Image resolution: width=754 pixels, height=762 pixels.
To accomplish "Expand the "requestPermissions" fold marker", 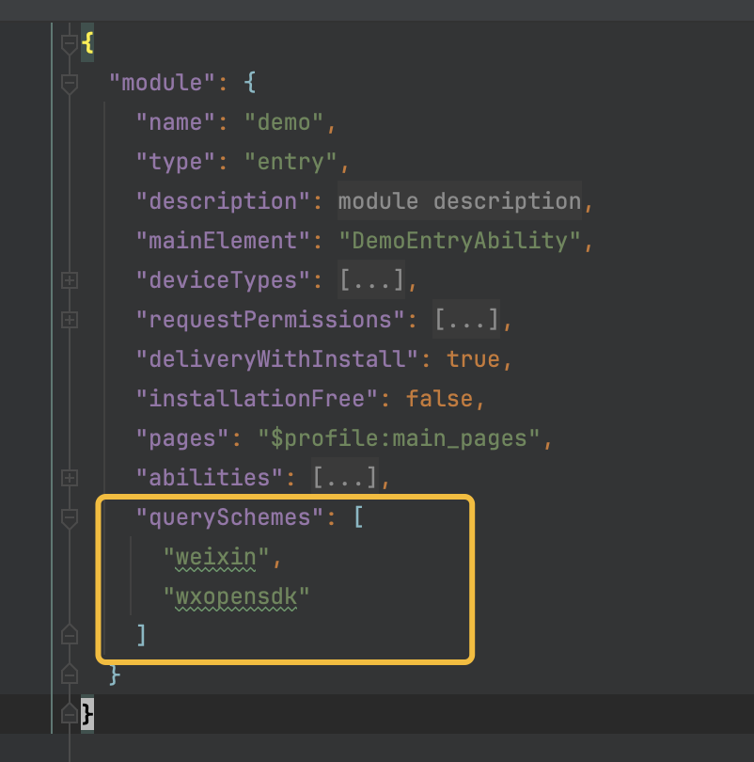I will (70, 320).
